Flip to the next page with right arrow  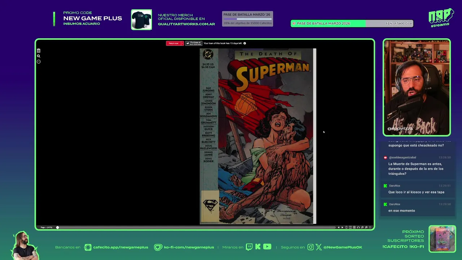click(343, 227)
